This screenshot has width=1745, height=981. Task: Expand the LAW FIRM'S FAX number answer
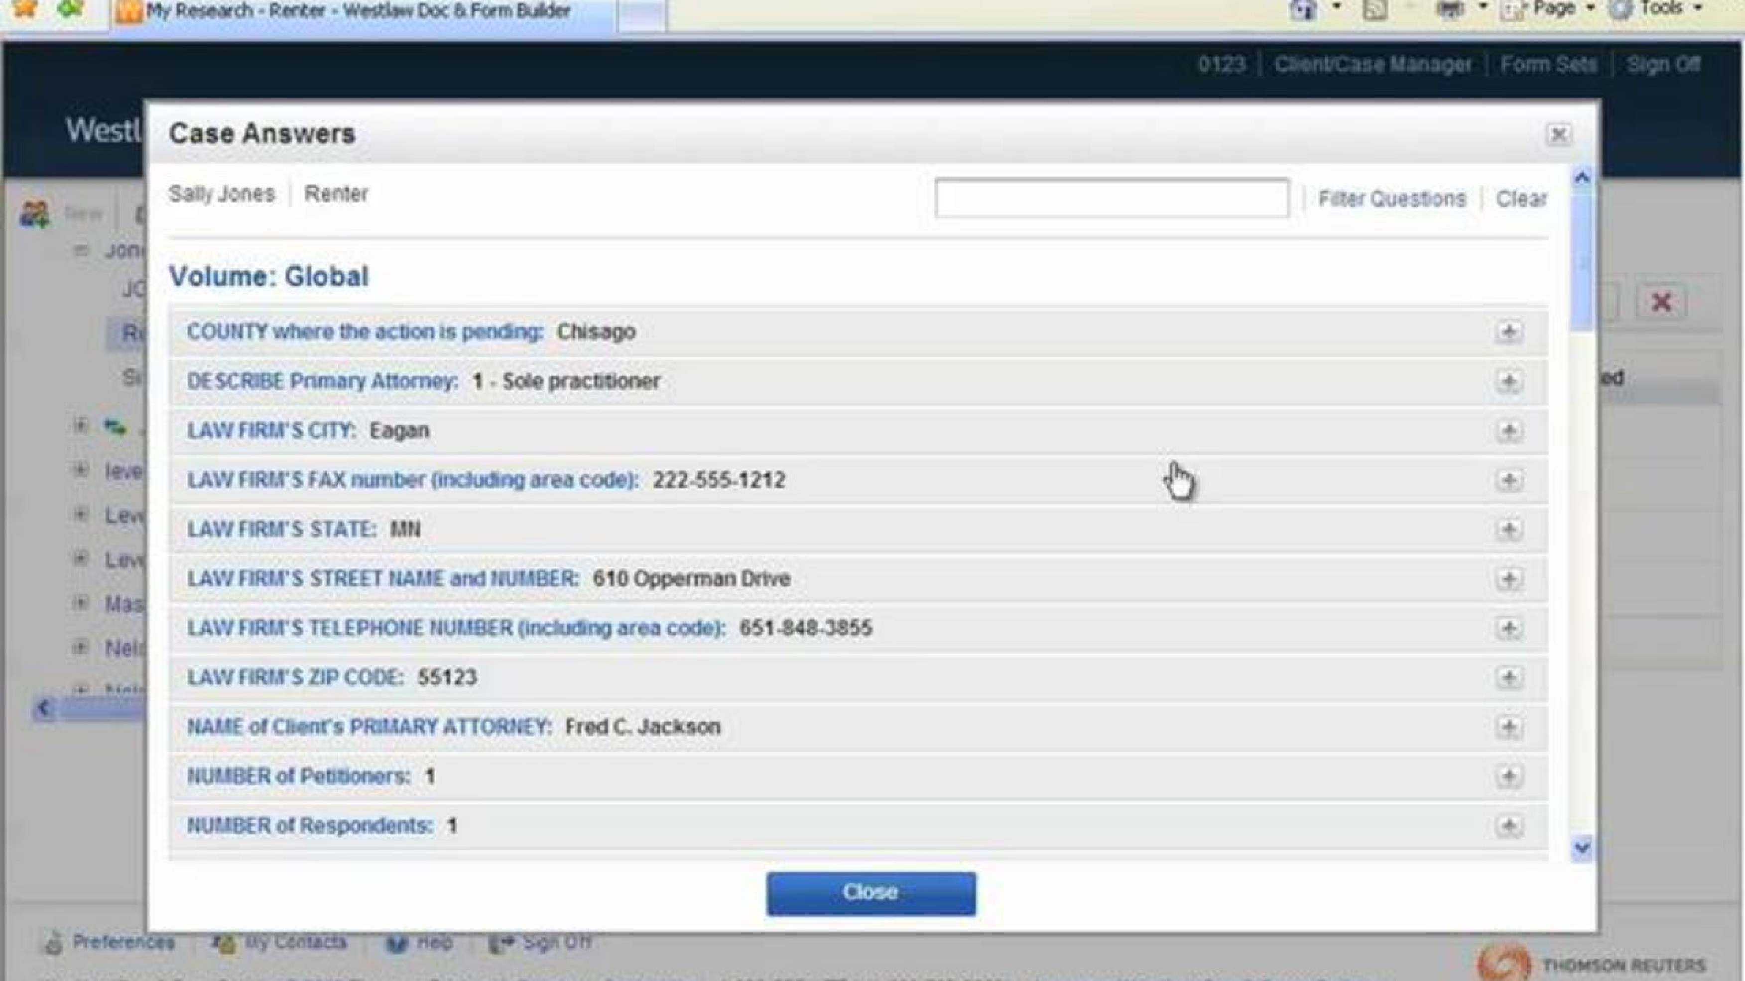coord(1508,480)
